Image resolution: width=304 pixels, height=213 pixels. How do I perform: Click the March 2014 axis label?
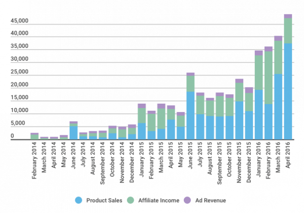tap(44, 157)
